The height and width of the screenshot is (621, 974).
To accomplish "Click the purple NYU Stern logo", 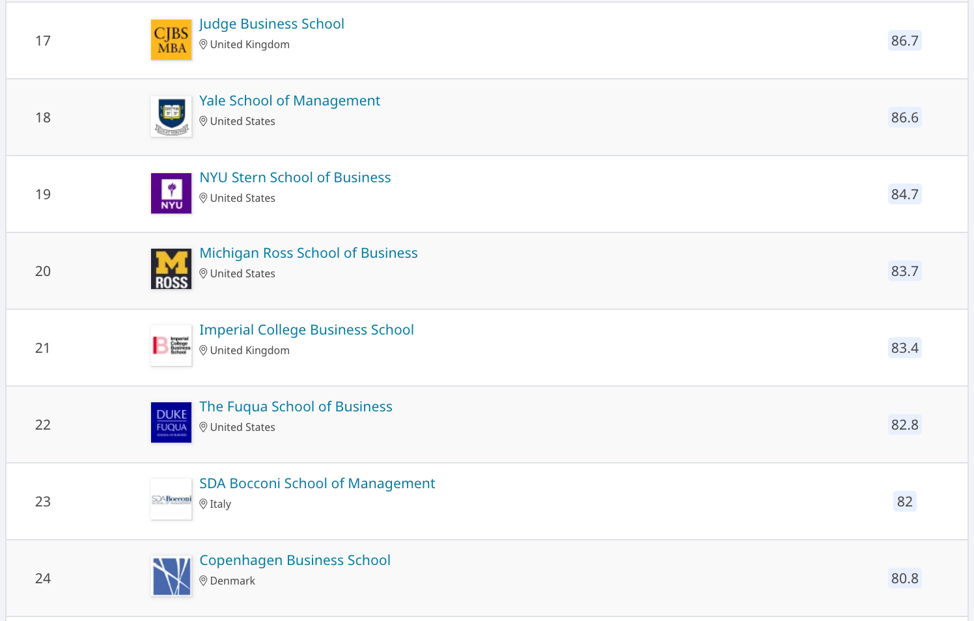I will pyautogui.click(x=171, y=193).
